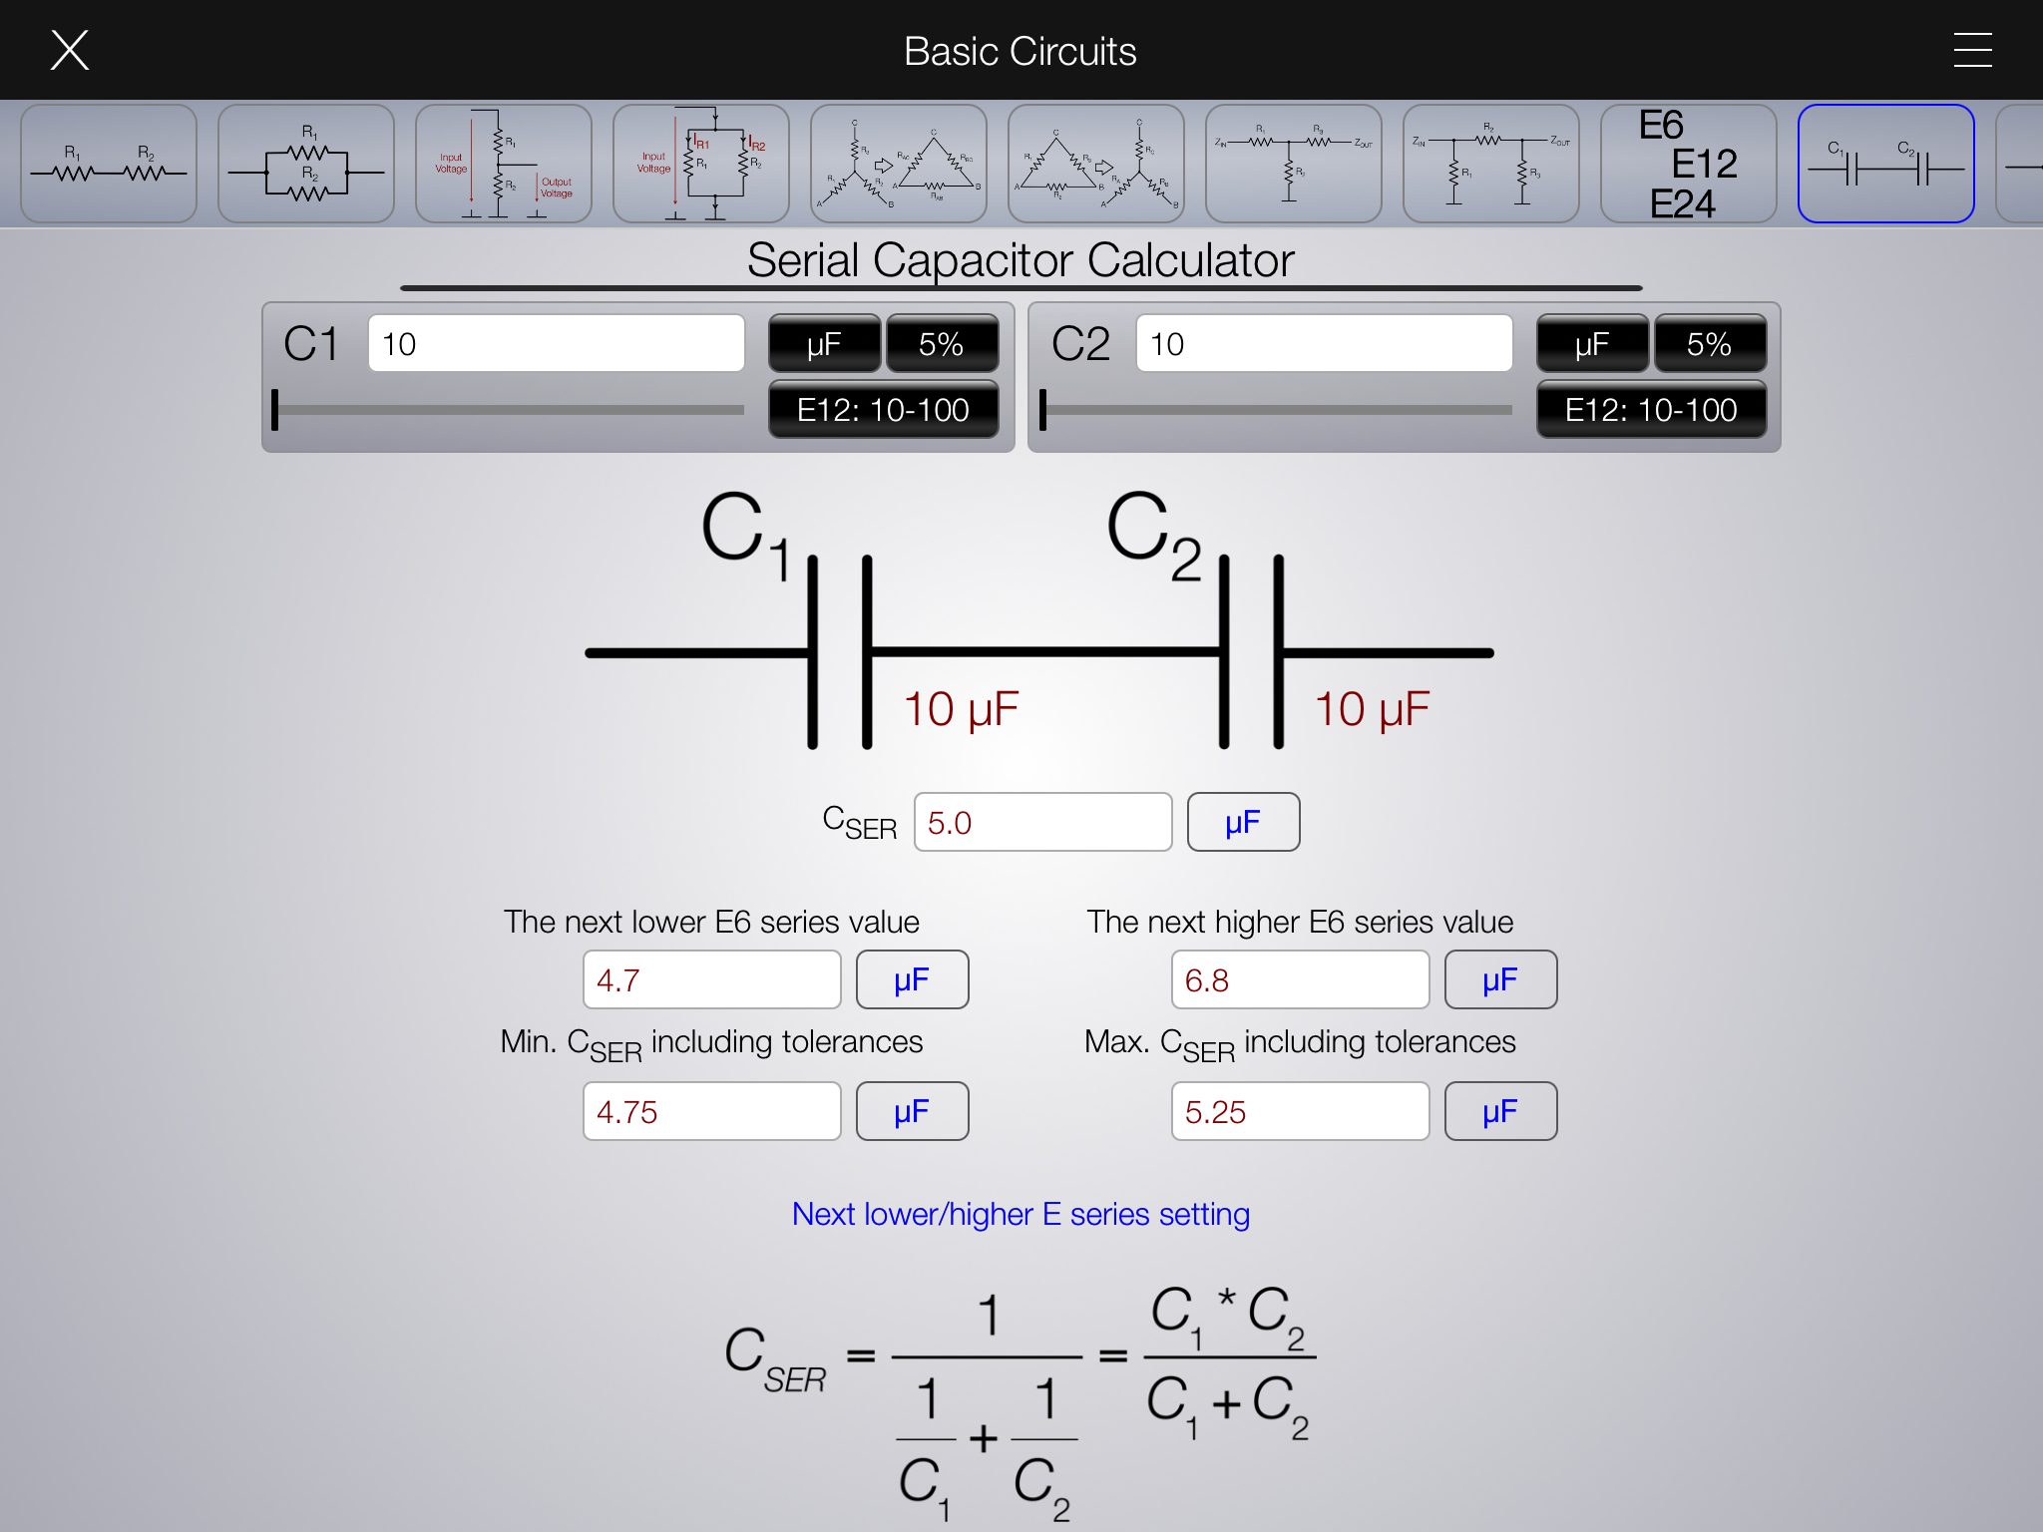Open C1 E12: 10-100 range selector
2043x1532 pixels.
(883, 410)
